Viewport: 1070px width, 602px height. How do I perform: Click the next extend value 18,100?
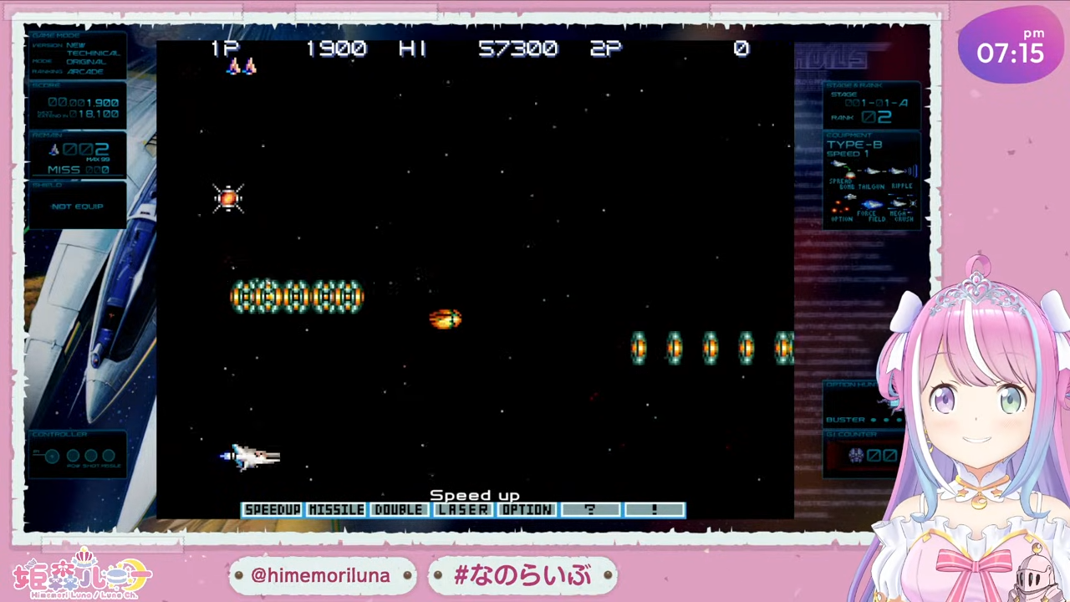(94, 114)
